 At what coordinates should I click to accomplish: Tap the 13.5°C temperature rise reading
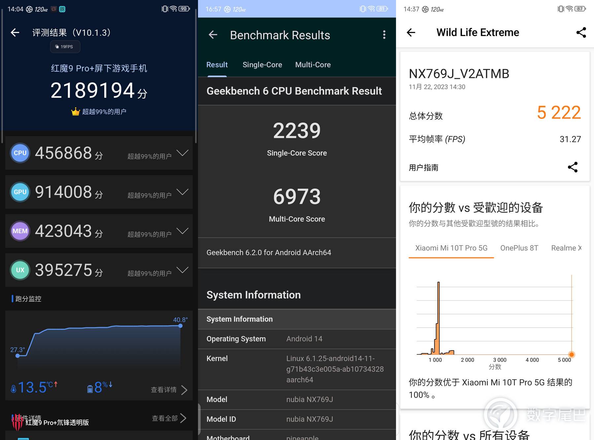(35, 387)
